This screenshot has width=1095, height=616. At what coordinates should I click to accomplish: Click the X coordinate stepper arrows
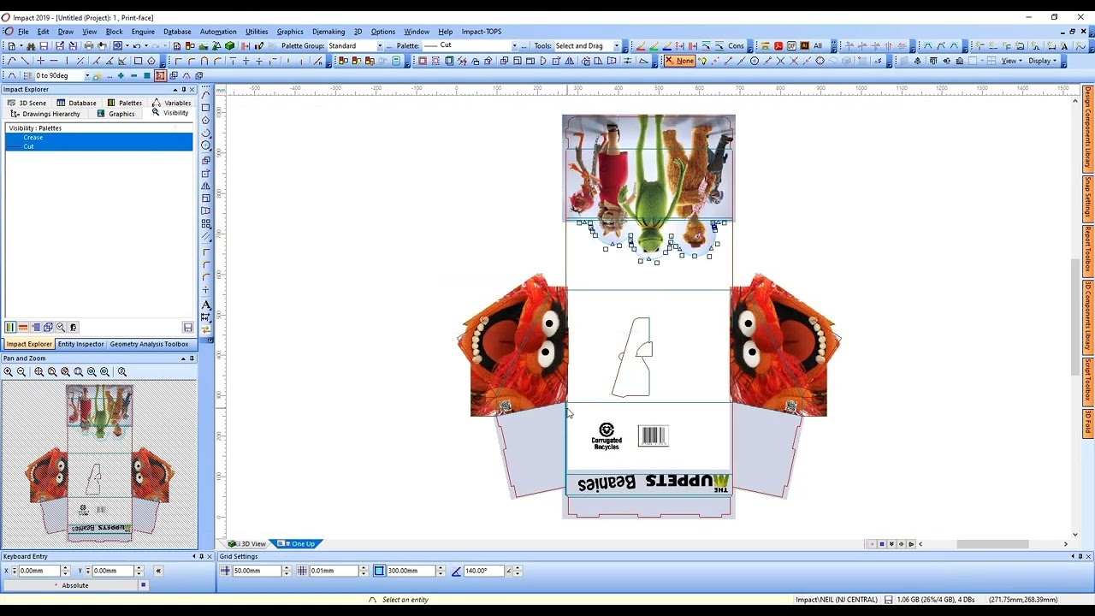[65, 571]
